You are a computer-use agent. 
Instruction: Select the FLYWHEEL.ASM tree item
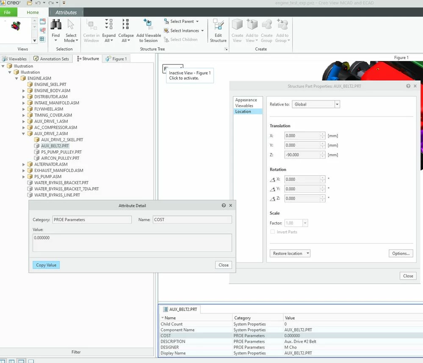[x=49, y=109]
